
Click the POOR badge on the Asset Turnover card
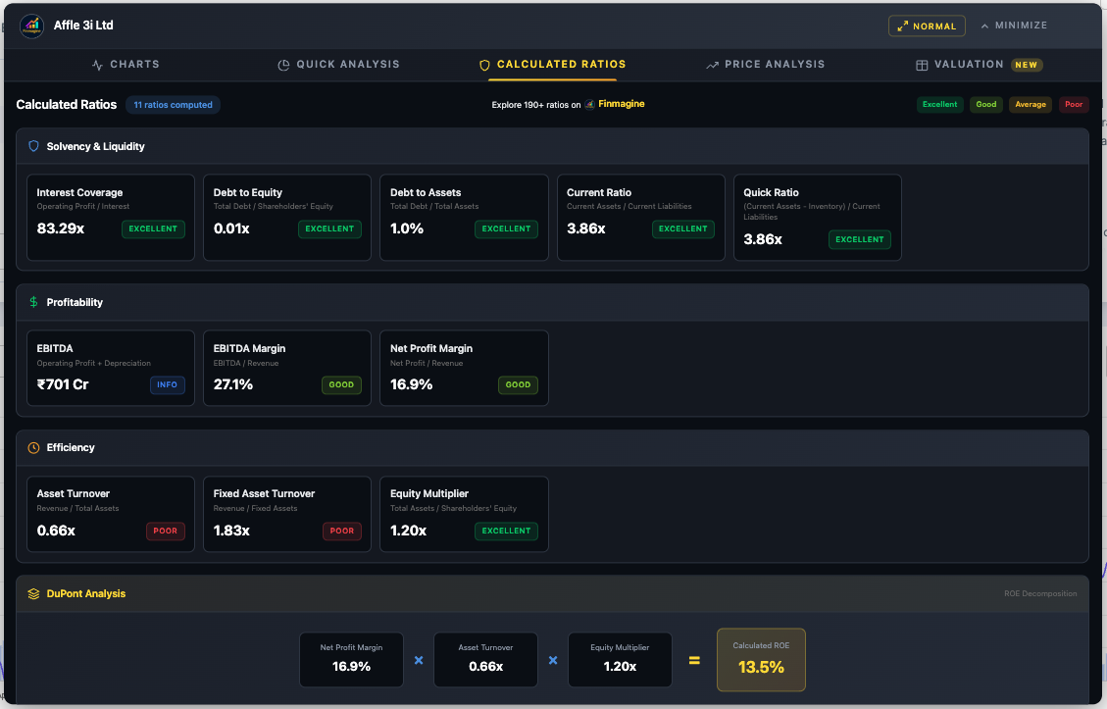click(x=165, y=531)
